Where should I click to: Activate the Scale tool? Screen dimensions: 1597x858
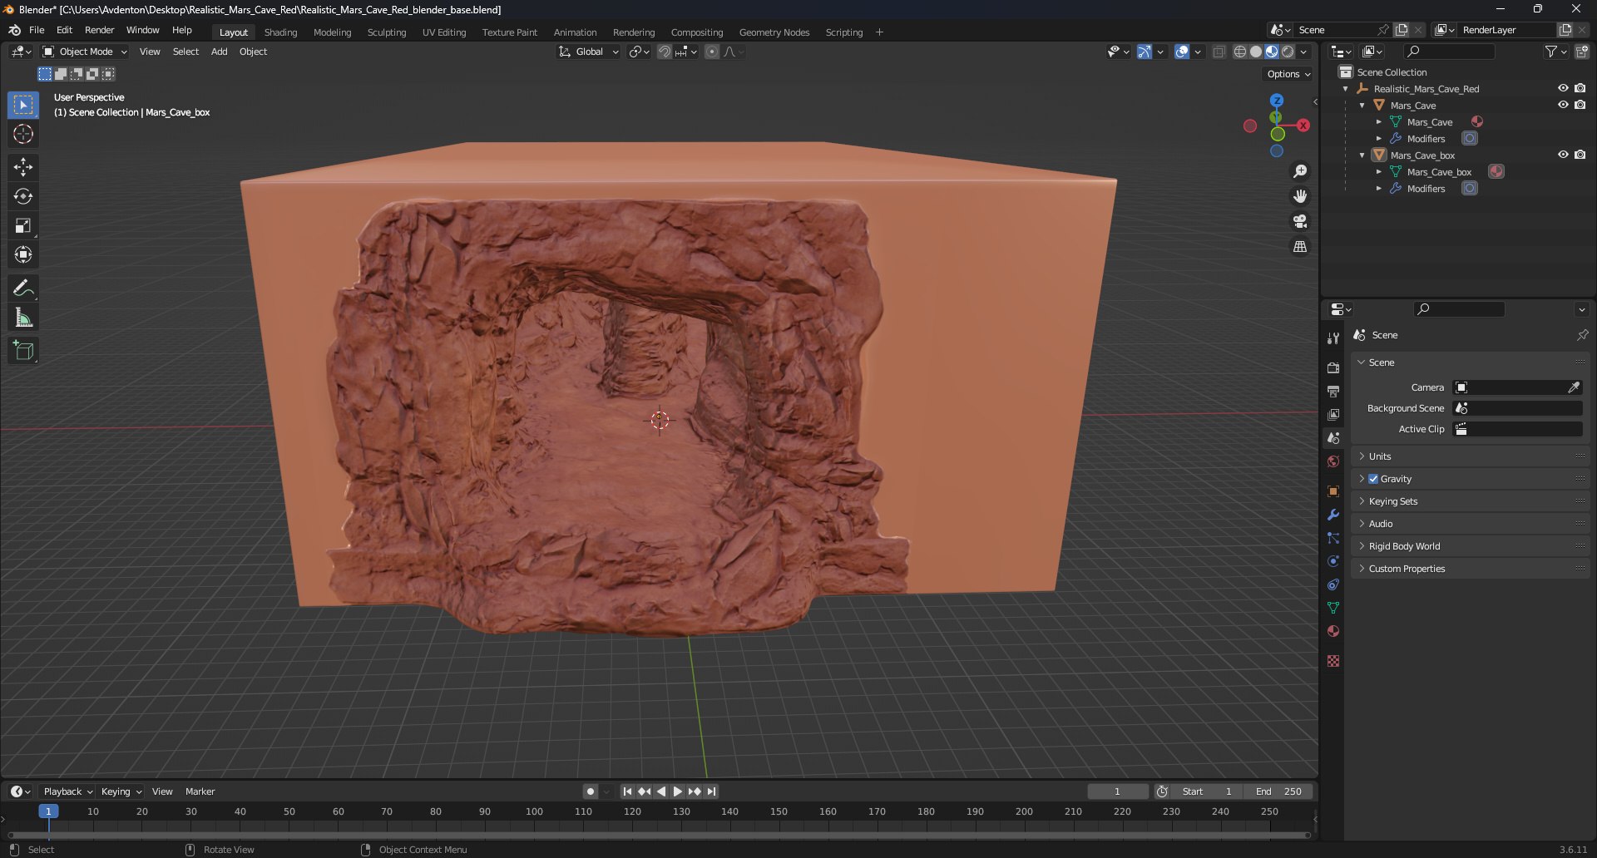click(x=23, y=225)
